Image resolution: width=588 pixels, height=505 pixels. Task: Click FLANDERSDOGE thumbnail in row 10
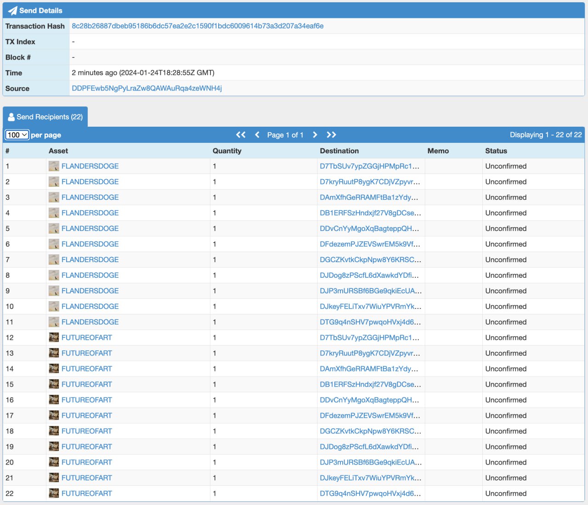click(x=54, y=307)
